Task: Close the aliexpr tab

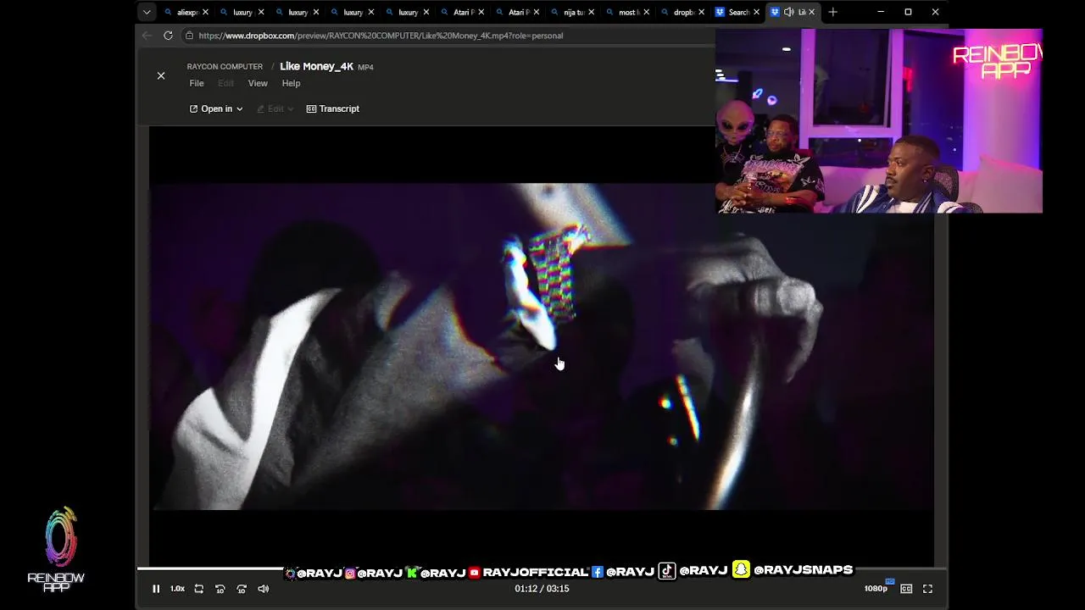Action: 205,12
